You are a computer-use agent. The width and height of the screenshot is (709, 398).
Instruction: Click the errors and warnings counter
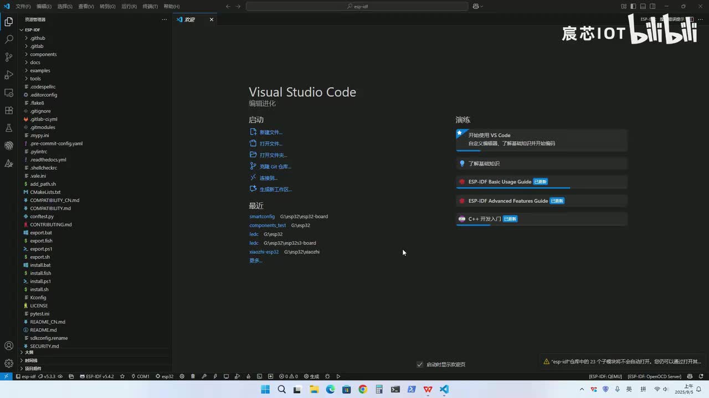(x=289, y=376)
